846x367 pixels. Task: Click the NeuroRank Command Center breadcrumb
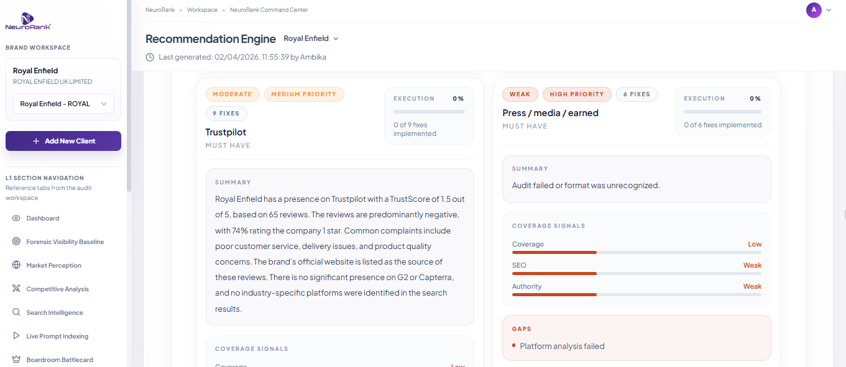click(x=269, y=10)
